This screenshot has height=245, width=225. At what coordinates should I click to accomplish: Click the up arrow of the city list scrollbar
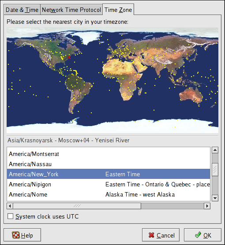coord(215,150)
